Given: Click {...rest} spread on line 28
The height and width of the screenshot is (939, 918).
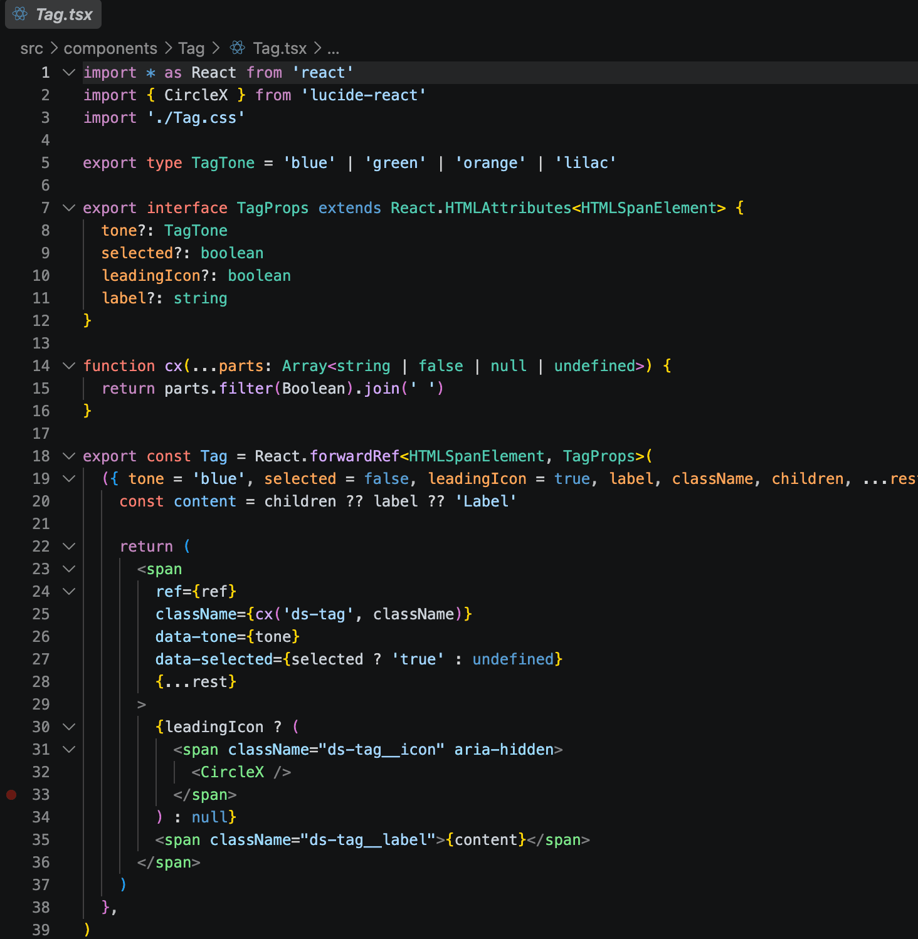Looking at the screenshot, I should (196, 682).
